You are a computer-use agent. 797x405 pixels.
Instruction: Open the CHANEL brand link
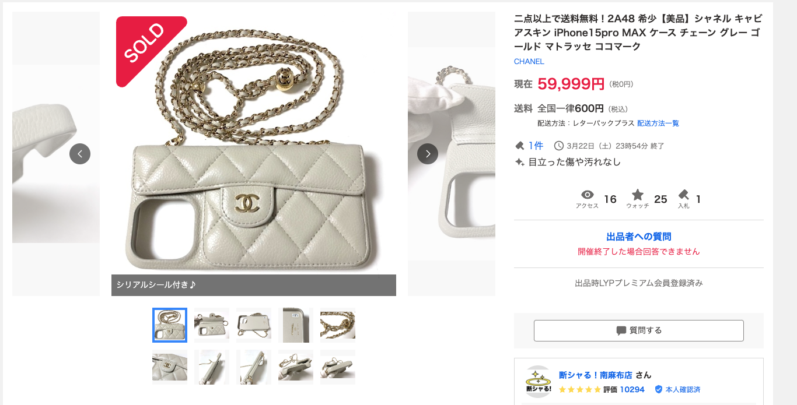(529, 61)
